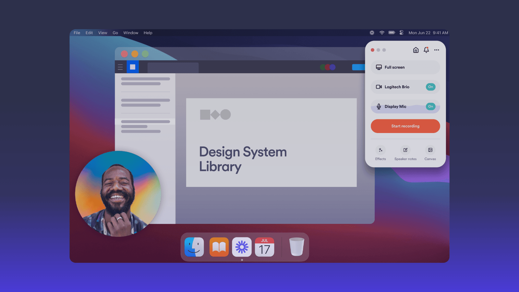Screen dimensions: 519x292
Task: Click the blue button in the app toolbar
Action: pyautogui.click(x=358, y=67)
